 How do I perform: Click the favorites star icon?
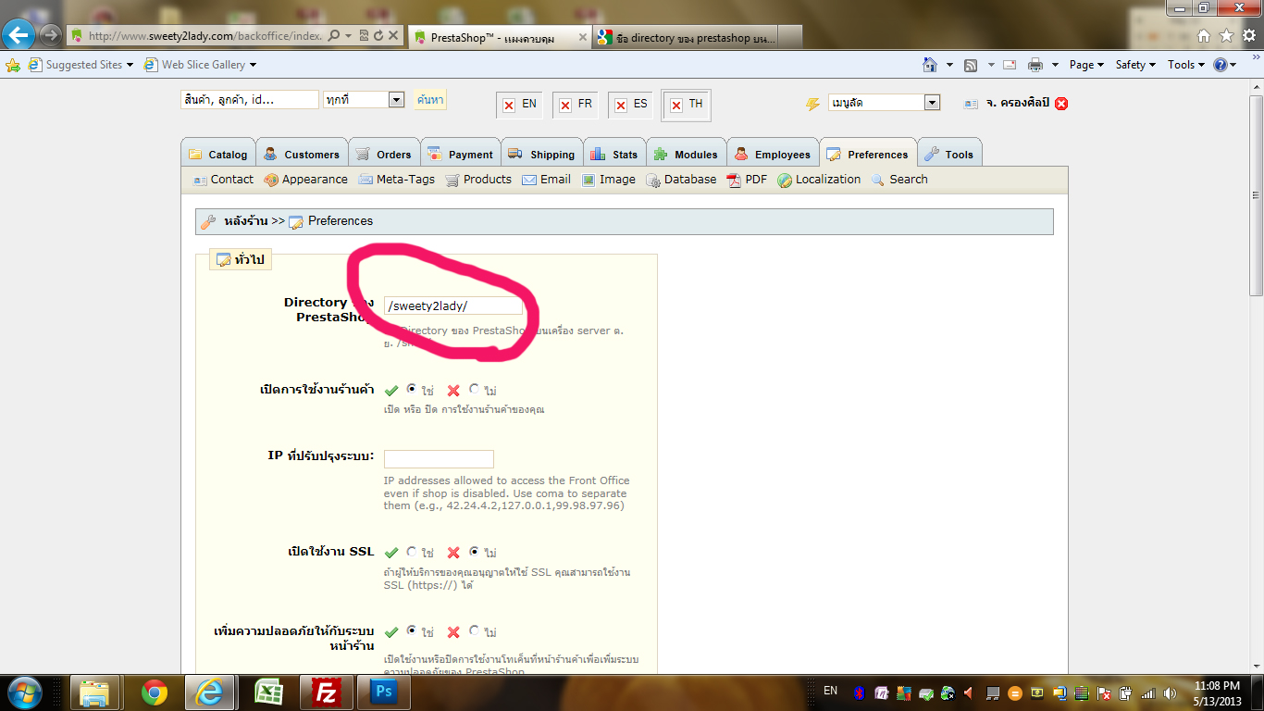pyautogui.click(x=1226, y=36)
